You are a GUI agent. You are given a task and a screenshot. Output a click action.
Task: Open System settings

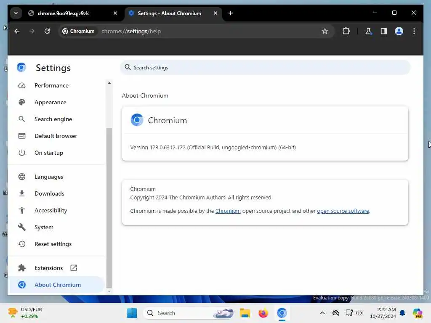[56, 227]
